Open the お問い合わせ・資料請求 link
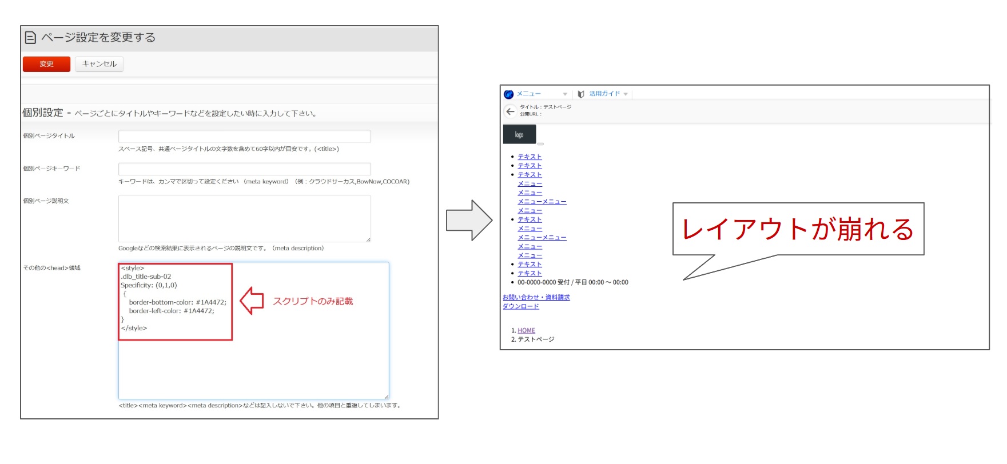The width and height of the screenshot is (1007, 464). click(x=536, y=297)
